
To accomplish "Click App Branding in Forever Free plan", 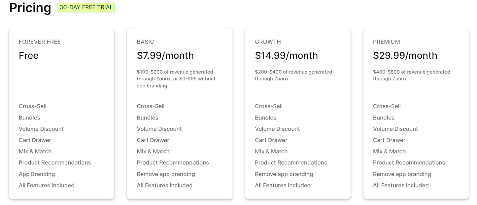I will coord(37,174).
